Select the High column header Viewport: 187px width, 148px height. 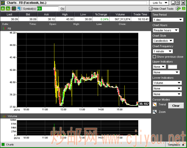tap(65, 14)
